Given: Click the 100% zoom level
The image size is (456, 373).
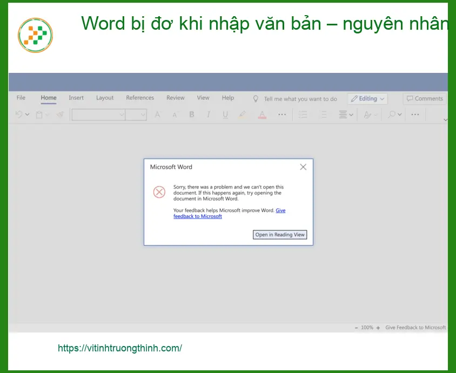Looking at the screenshot, I should click(x=367, y=328).
